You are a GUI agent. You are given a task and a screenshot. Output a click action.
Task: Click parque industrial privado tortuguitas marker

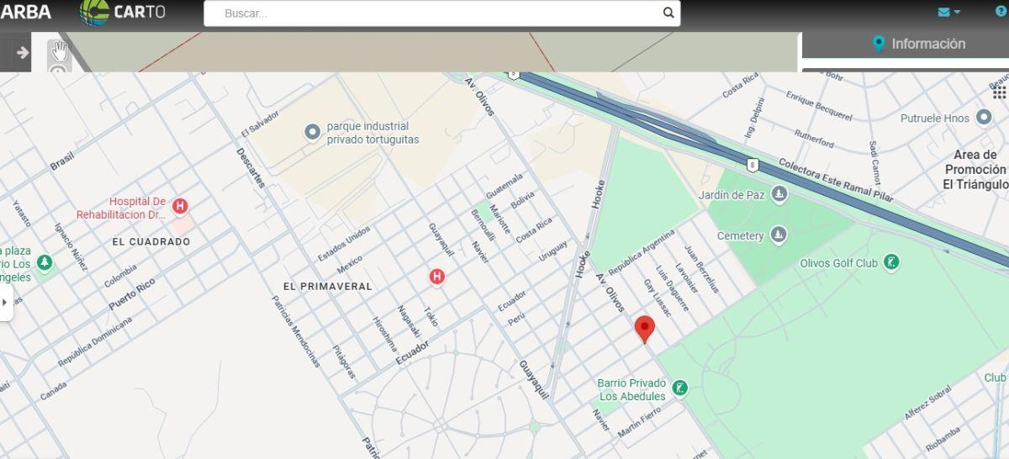pyautogui.click(x=313, y=132)
